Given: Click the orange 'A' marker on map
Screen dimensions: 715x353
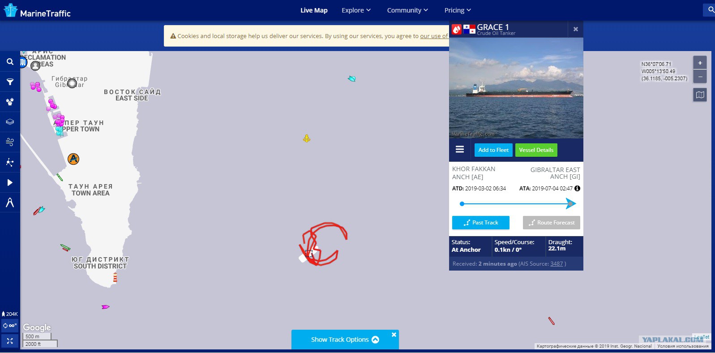Looking at the screenshot, I should pos(73,159).
